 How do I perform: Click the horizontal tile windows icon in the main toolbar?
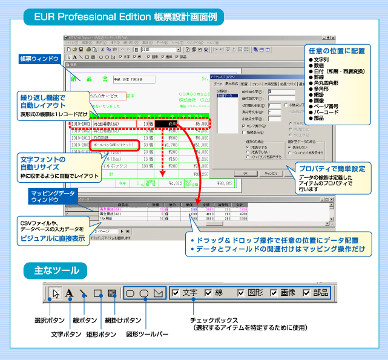pyautogui.click(x=261, y=50)
